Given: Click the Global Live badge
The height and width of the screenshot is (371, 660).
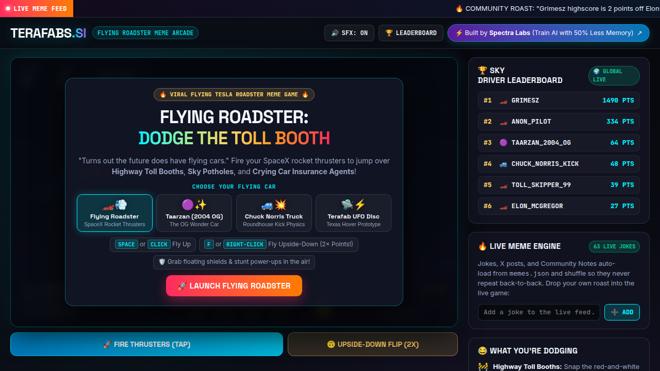Looking at the screenshot, I should coord(614,76).
